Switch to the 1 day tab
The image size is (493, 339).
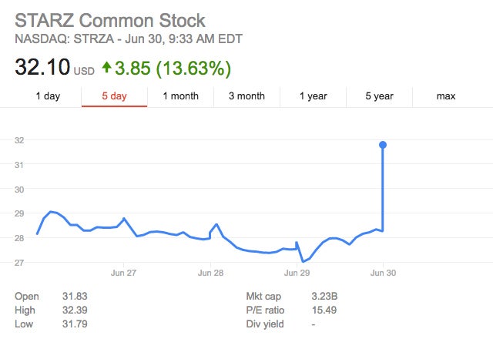pyautogui.click(x=48, y=96)
